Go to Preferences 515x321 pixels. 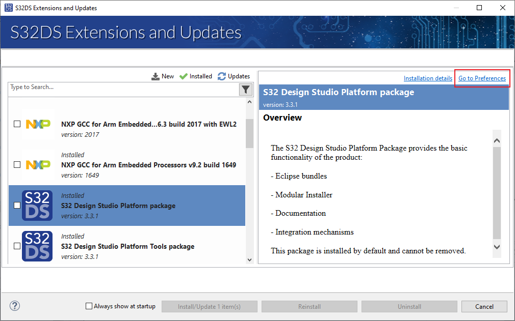[x=481, y=78]
